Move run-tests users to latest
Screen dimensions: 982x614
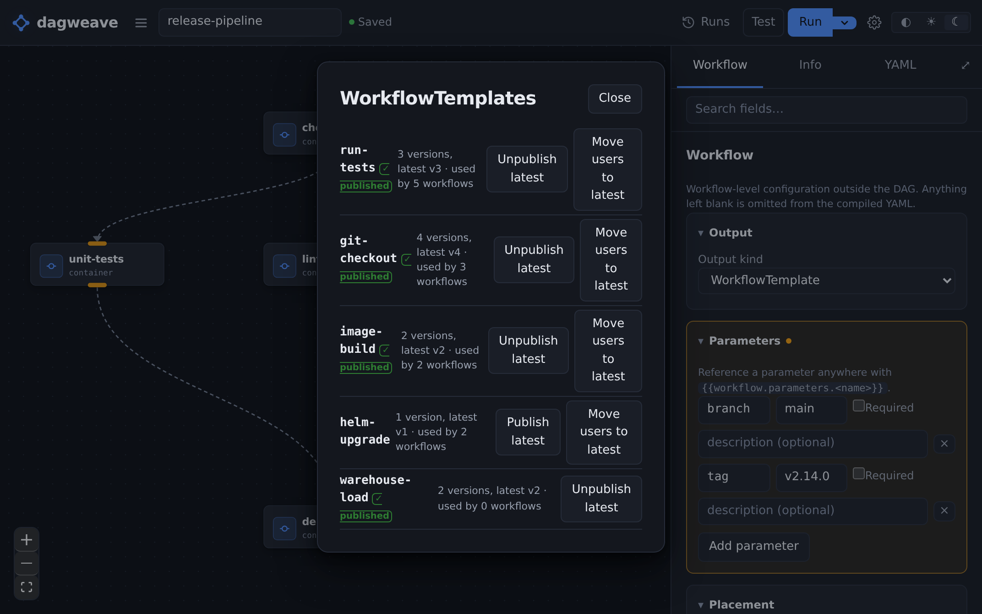tap(607, 169)
